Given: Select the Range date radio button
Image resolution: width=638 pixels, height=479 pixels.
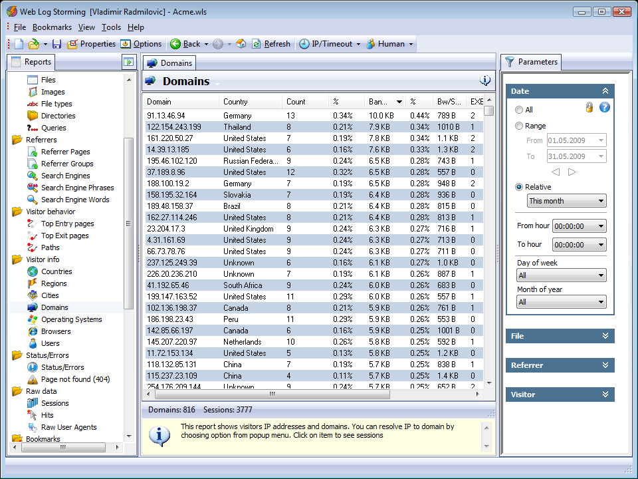Looking at the screenshot, I should pos(519,126).
